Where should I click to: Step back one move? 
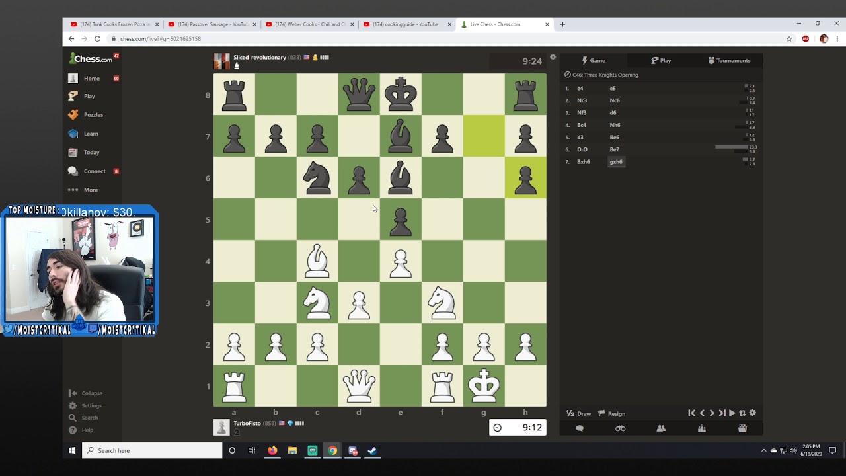pyautogui.click(x=702, y=413)
